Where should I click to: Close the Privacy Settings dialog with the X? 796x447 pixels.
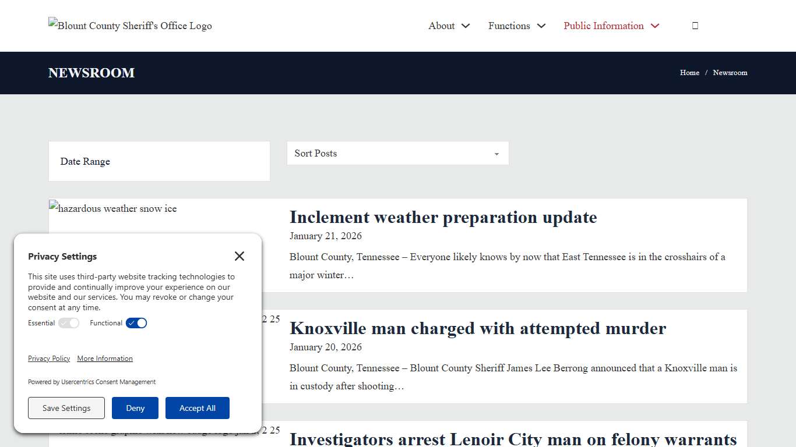click(239, 256)
